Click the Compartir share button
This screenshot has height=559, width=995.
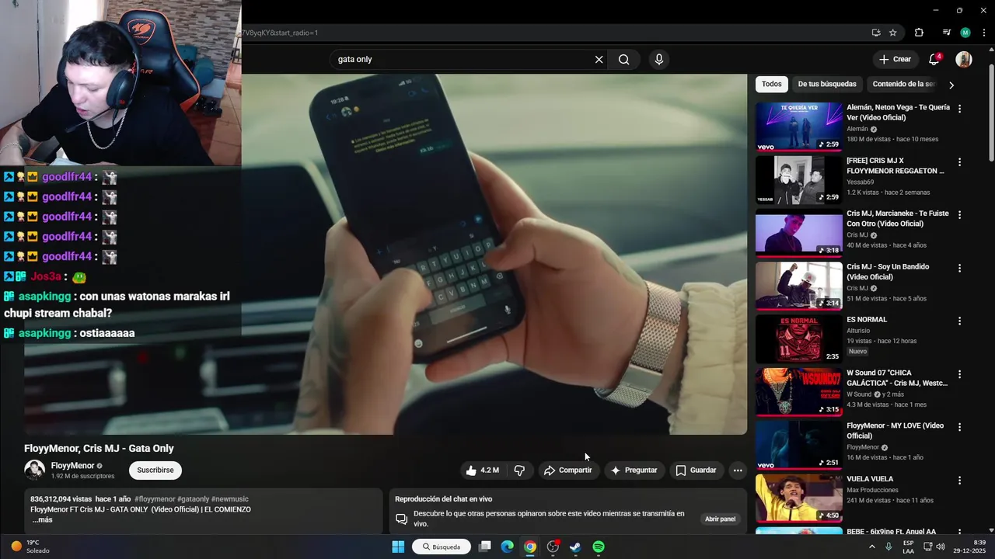tap(568, 470)
